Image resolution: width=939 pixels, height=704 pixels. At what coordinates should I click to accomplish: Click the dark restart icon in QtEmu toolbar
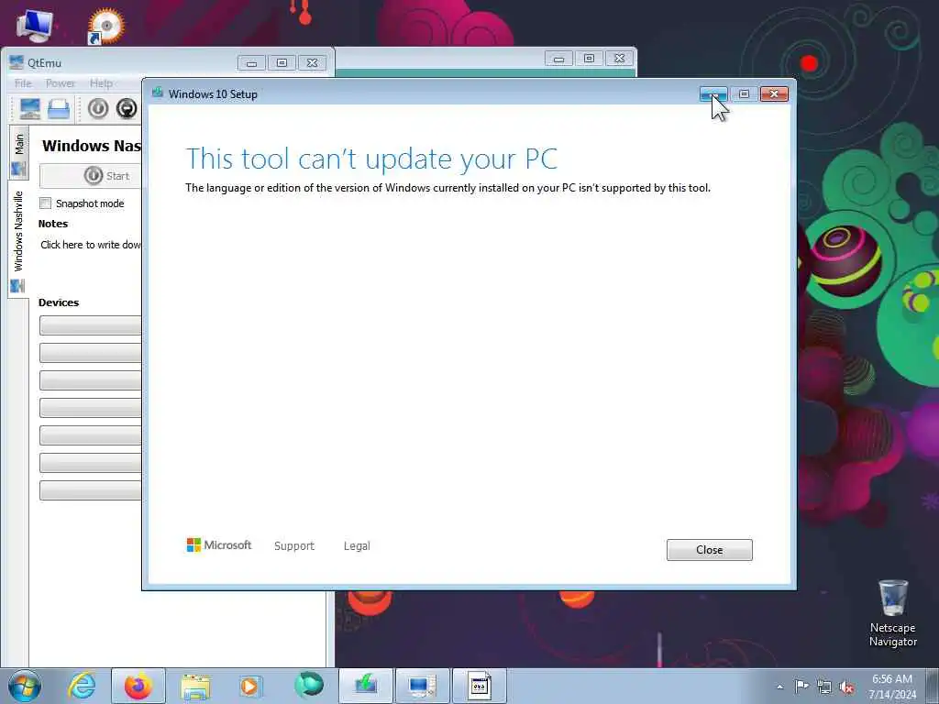coord(127,108)
